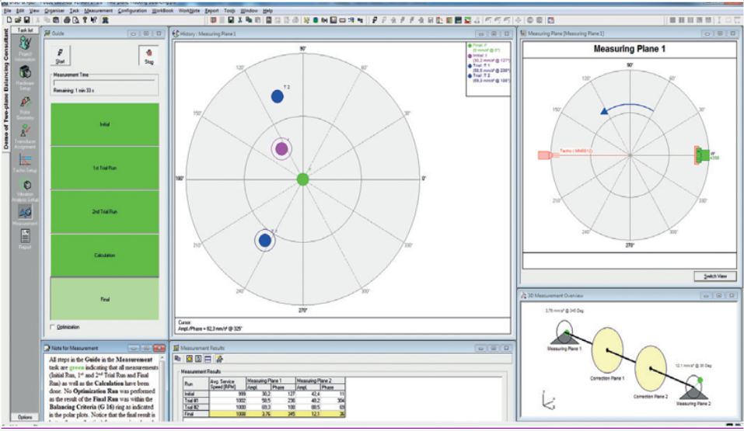This screenshot has height=431, width=744.
Task: Click the Switch View button
Action: 715,276
